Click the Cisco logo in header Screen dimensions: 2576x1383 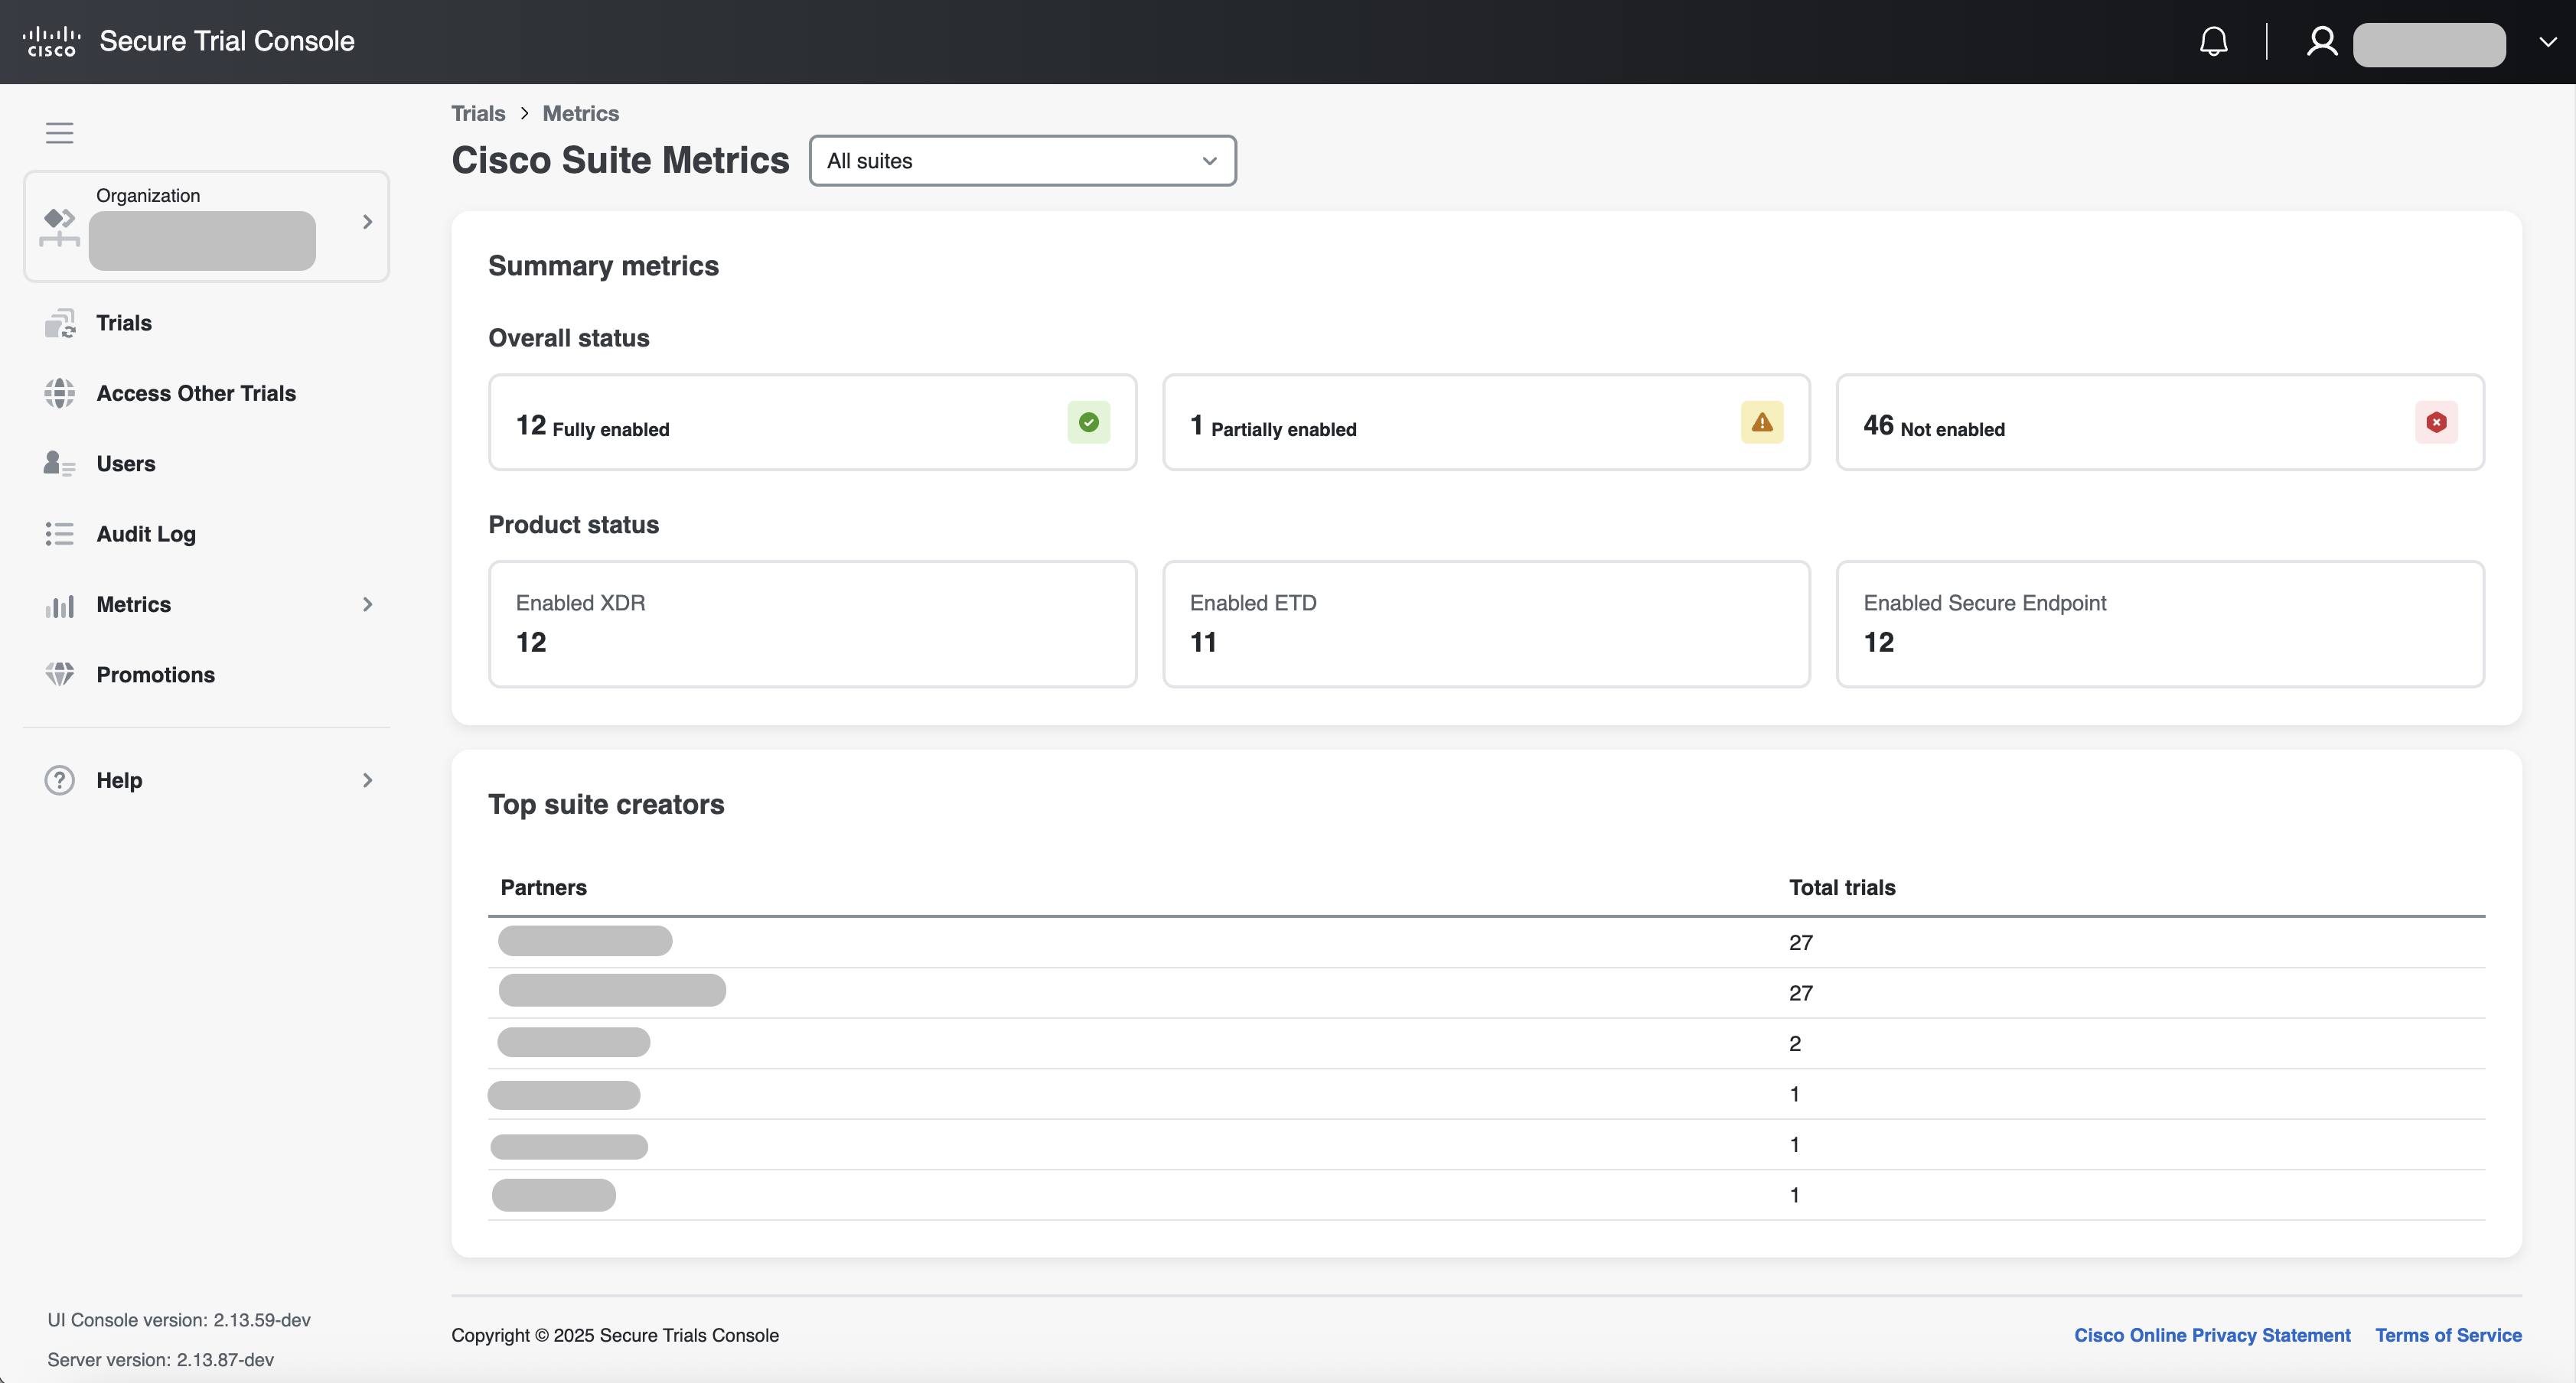51,41
